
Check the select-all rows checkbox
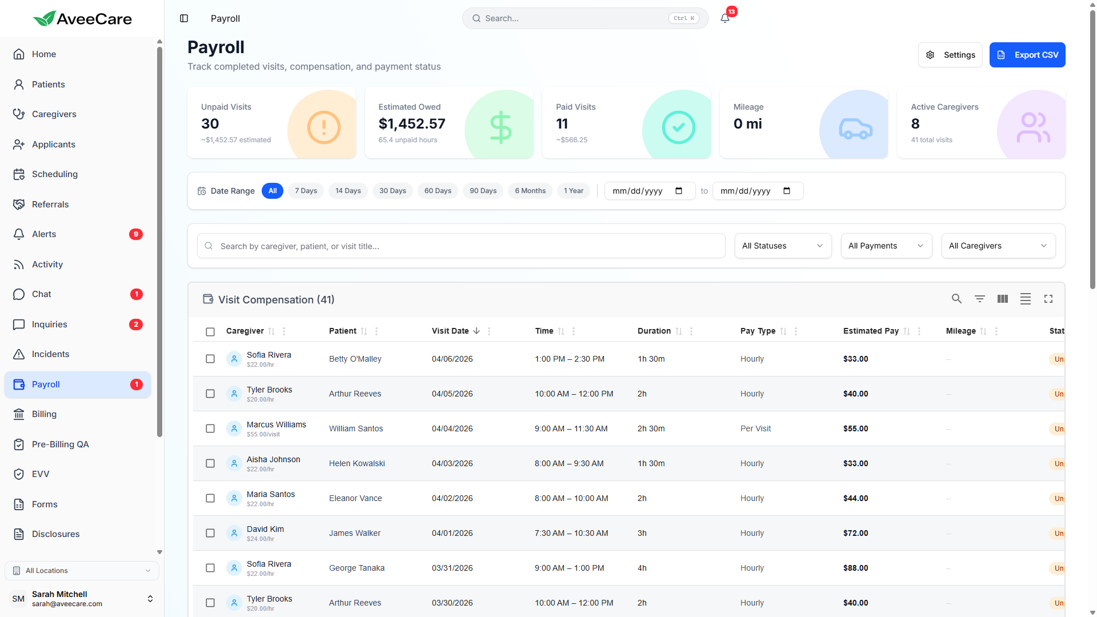coord(210,332)
